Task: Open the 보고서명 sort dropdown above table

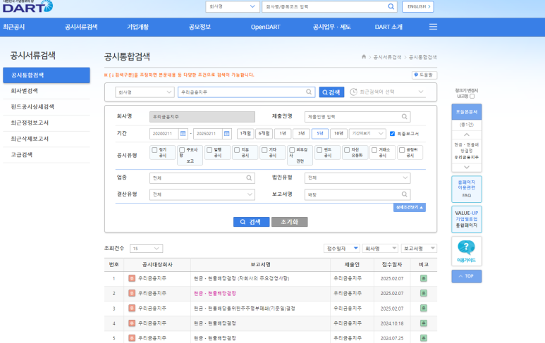Action: (419, 248)
